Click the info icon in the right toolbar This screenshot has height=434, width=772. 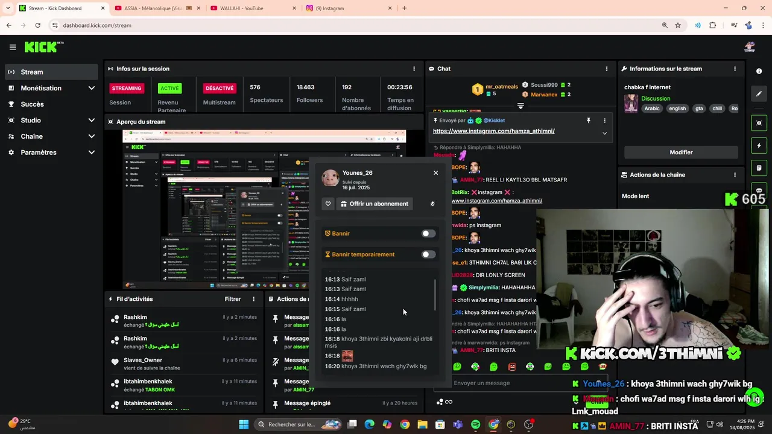[759, 71]
